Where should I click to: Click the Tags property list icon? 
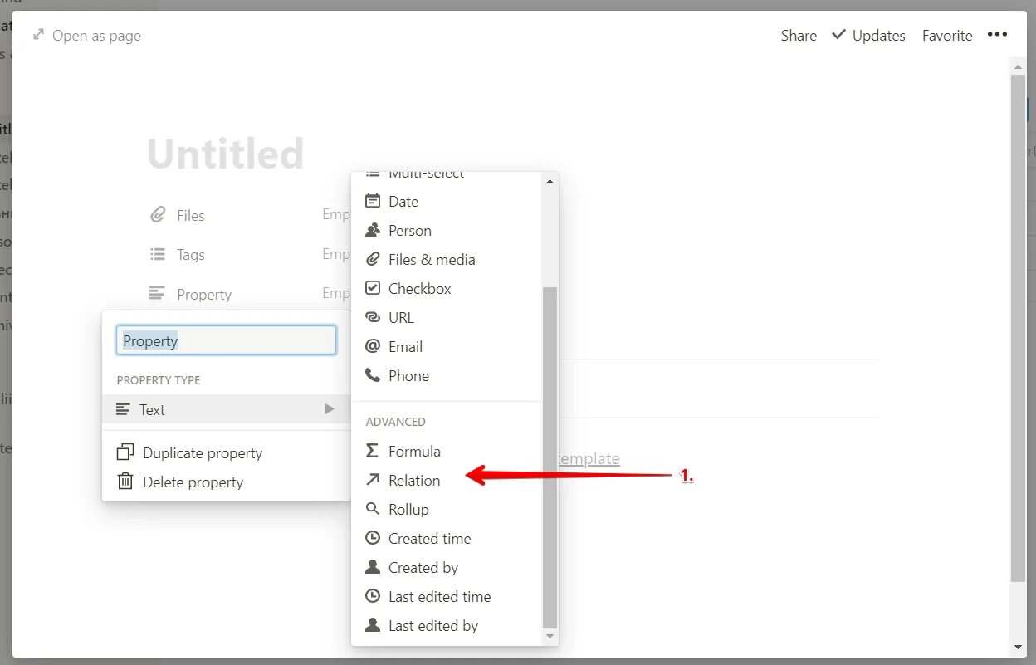[x=158, y=255]
